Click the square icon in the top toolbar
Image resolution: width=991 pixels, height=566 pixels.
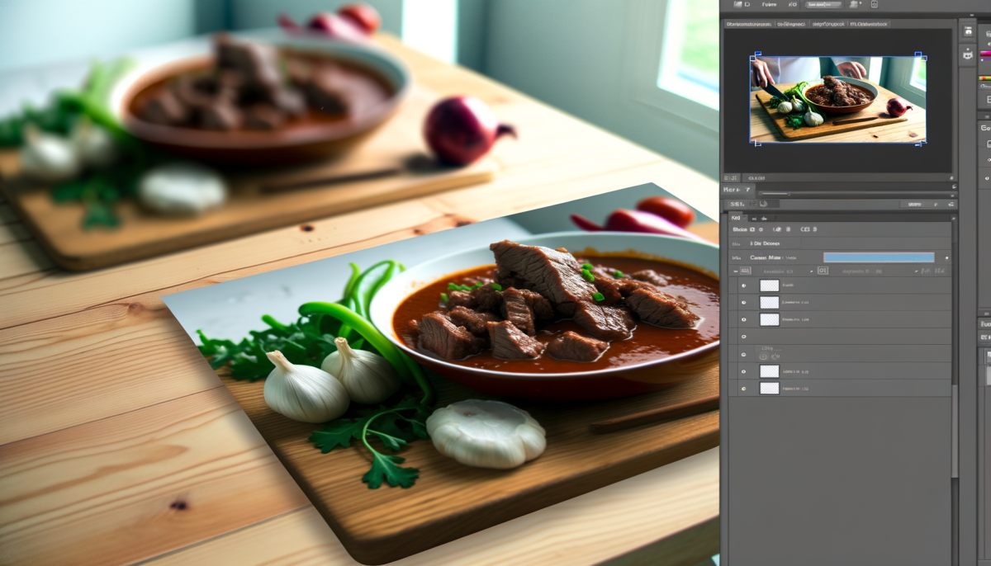click(x=874, y=5)
